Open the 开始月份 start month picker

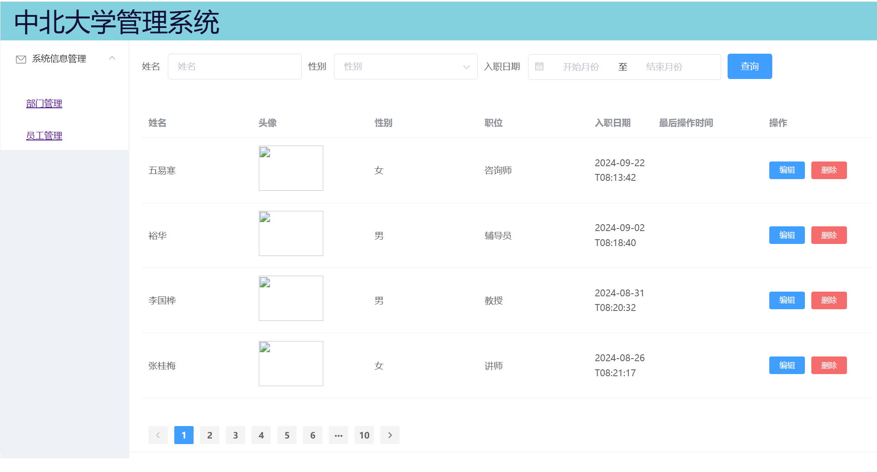[x=580, y=67]
